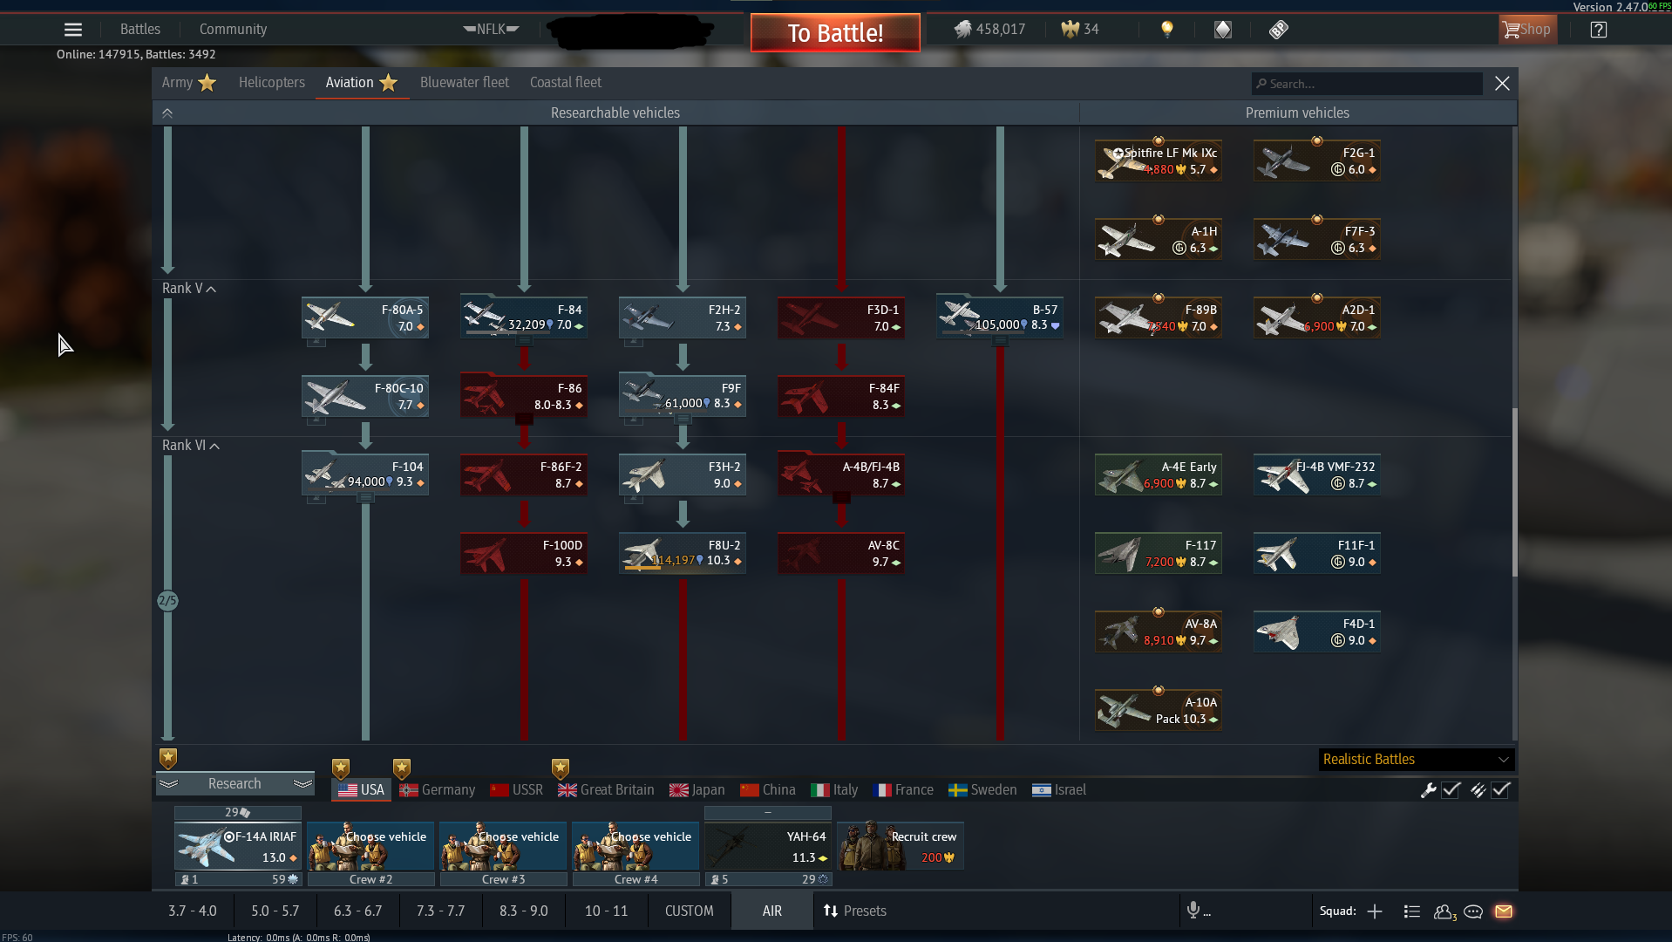1672x942 pixels.
Task: Open the chat speech bubble icon
Action: point(1473,911)
